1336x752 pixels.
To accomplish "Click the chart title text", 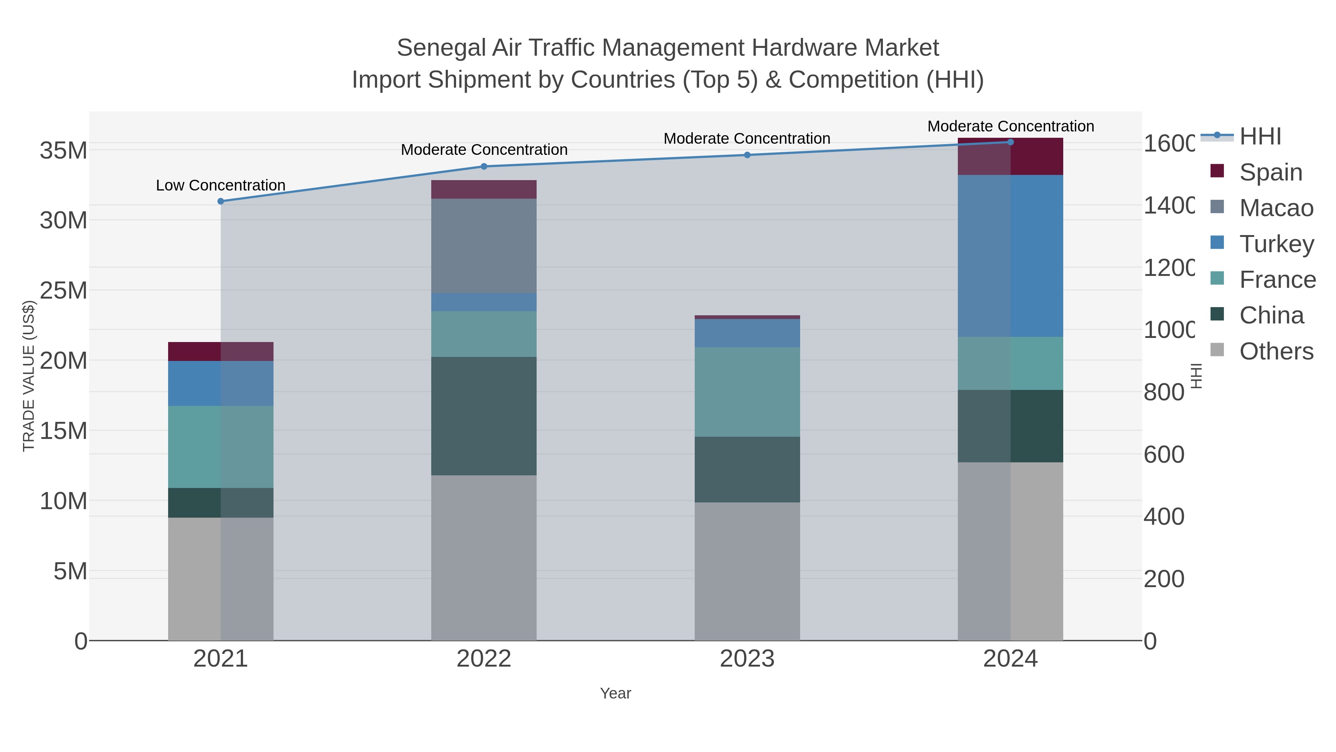I will click(668, 63).
